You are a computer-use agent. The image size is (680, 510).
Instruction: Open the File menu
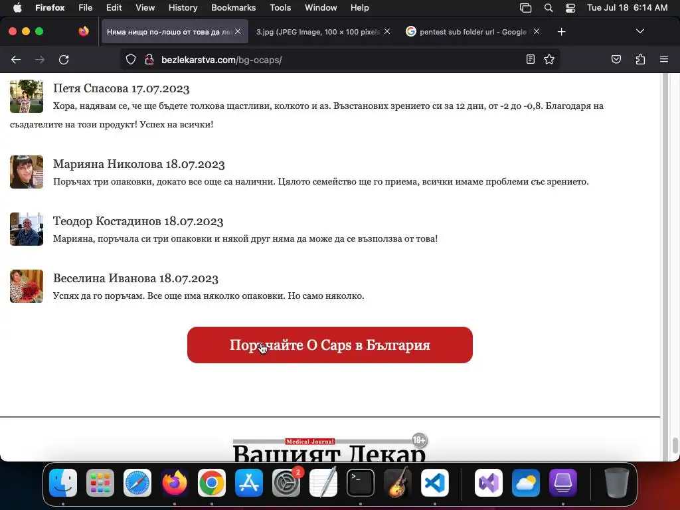coord(86,8)
